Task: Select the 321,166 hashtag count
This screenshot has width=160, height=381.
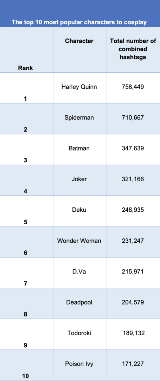Action: point(133,179)
